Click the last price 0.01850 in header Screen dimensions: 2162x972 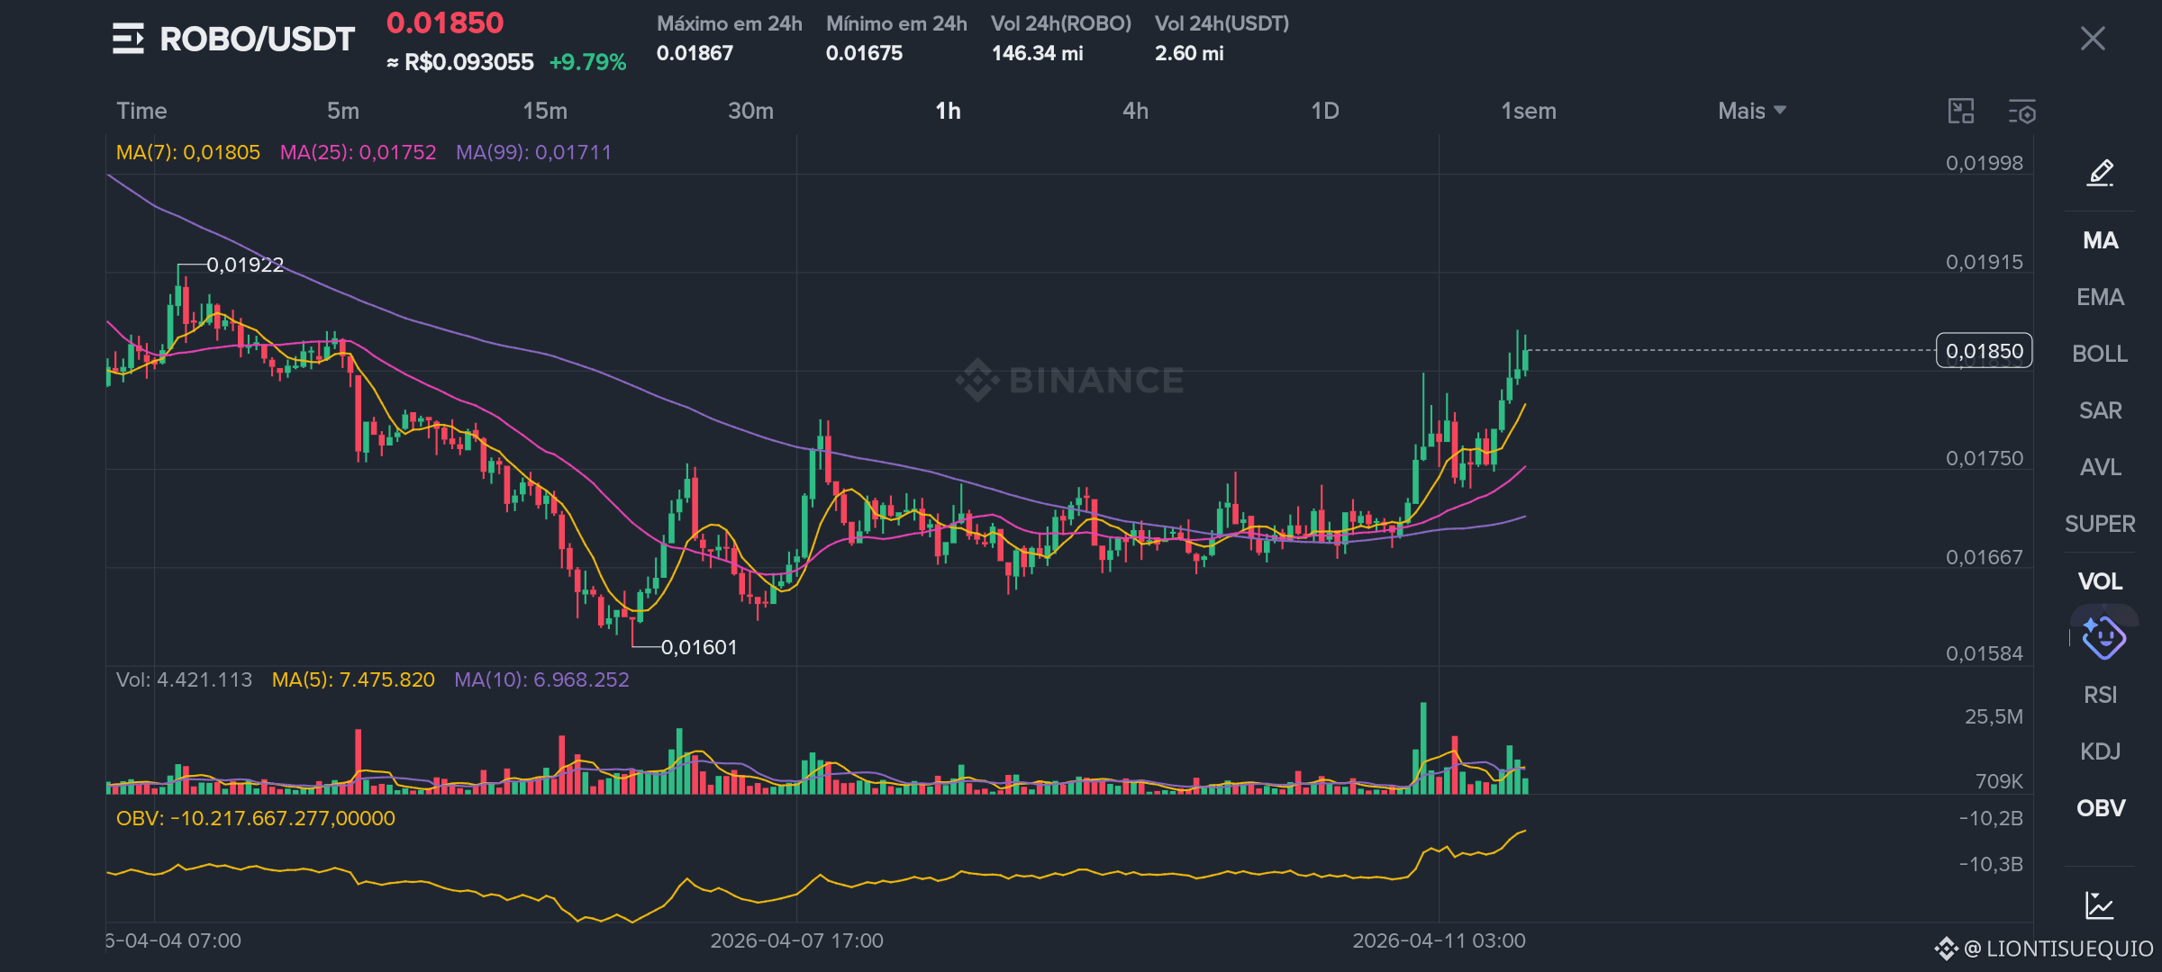445,22
